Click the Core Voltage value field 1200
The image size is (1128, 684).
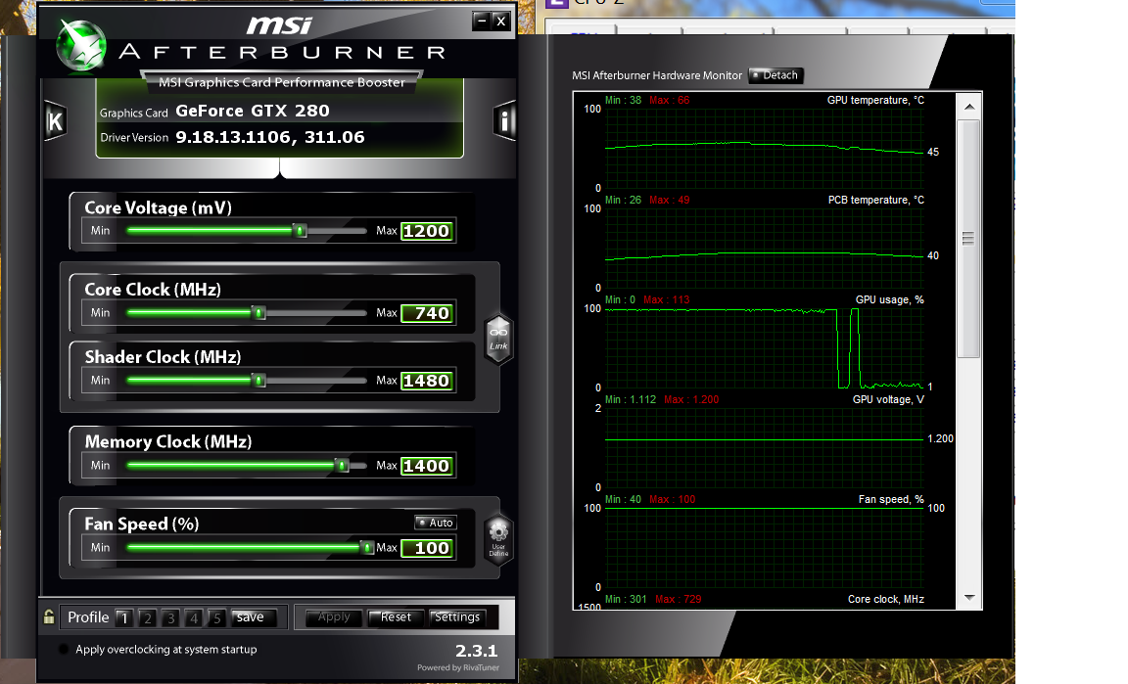pyautogui.click(x=427, y=231)
